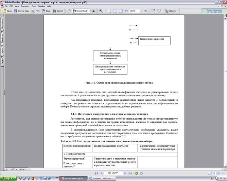Print the document using toolbar button
227x181 pixels.
click(35, 11)
